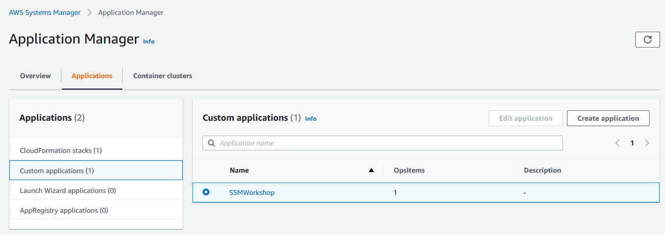Open the Container clusters tab

[x=162, y=76]
